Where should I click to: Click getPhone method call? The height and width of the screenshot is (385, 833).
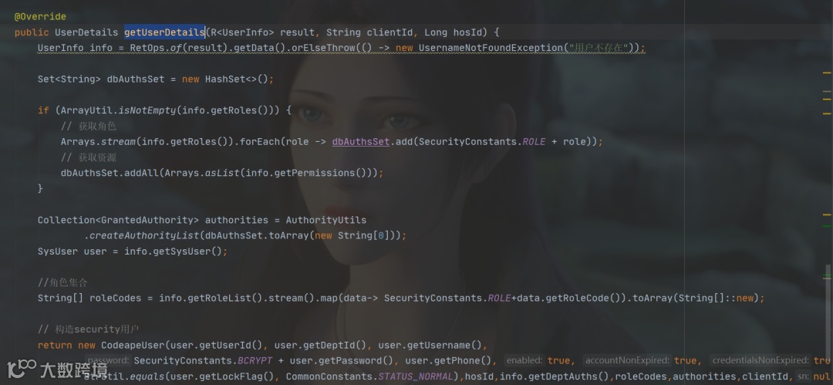tap(457, 361)
